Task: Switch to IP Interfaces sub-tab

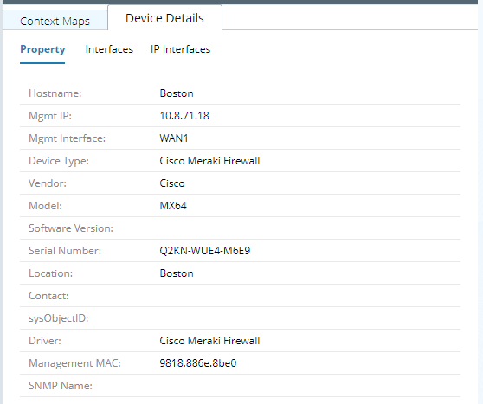Action: coord(181,49)
